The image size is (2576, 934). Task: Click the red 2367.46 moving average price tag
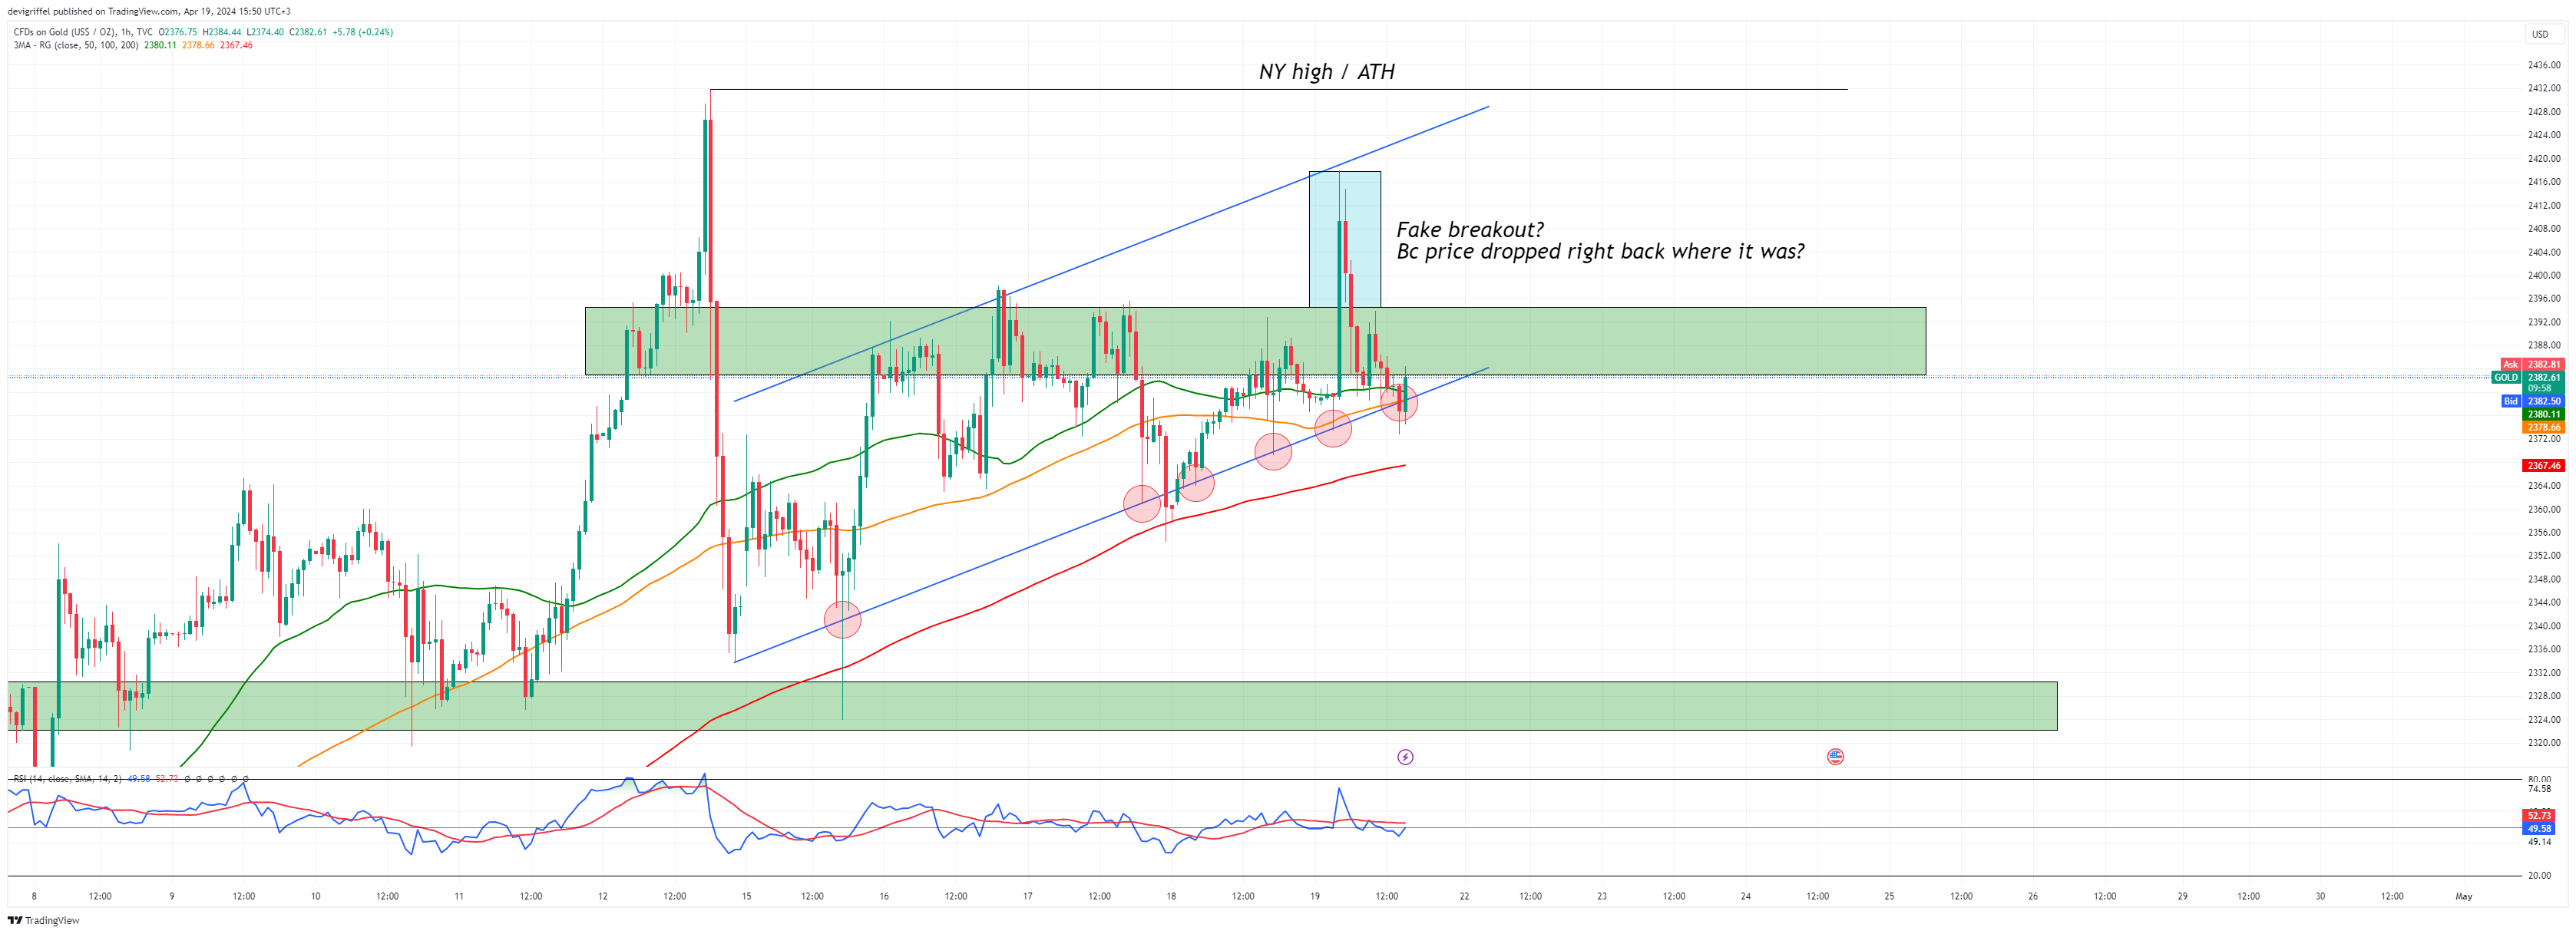click(x=2544, y=465)
